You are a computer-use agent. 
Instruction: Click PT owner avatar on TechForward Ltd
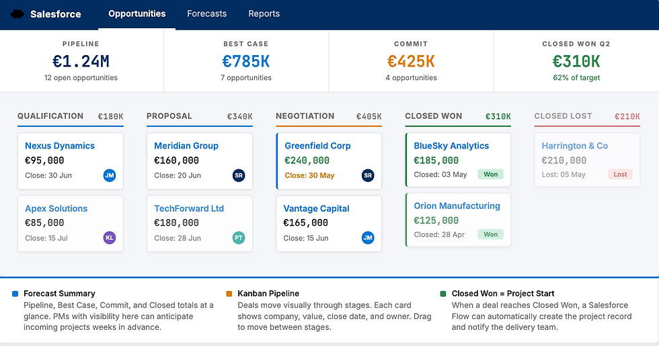(x=239, y=238)
